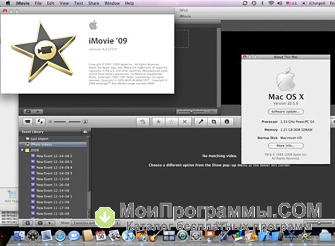Image resolution: width=335 pixels, height=246 pixels.
Task: Click the Time Machine menu bar icon
Action: 254,3
